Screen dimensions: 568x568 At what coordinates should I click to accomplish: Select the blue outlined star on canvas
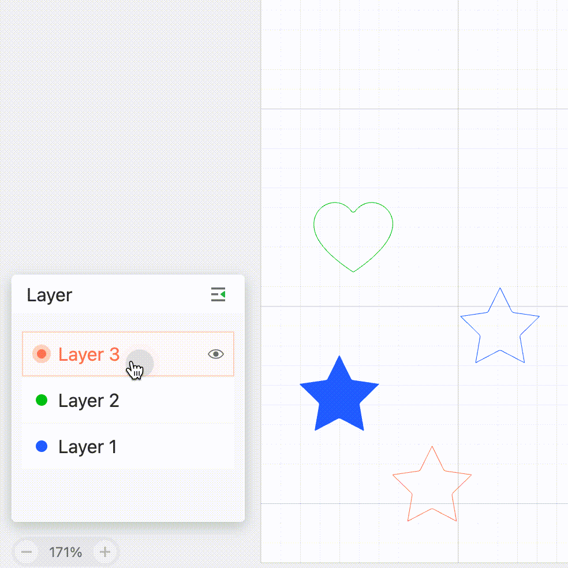(500, 326)
